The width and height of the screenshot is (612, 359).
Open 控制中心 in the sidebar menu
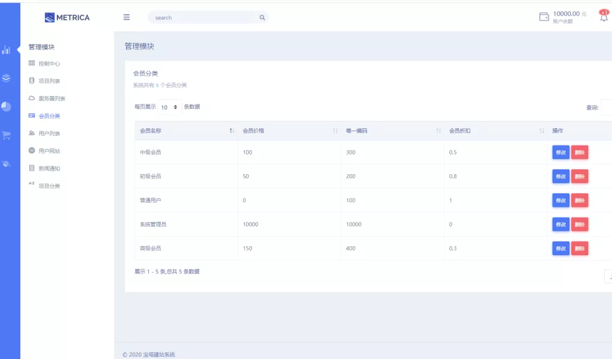coord(49,64)
